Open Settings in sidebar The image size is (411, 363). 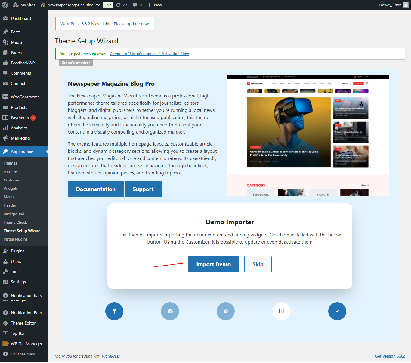[24, 282]
